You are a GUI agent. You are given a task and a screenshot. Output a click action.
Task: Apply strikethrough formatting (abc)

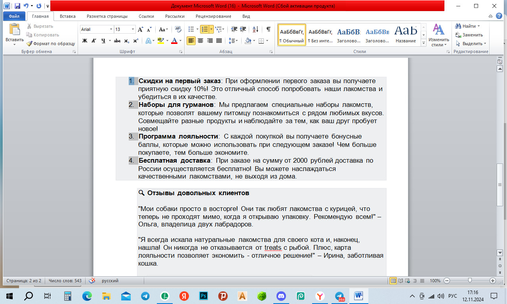pos(117,41)
